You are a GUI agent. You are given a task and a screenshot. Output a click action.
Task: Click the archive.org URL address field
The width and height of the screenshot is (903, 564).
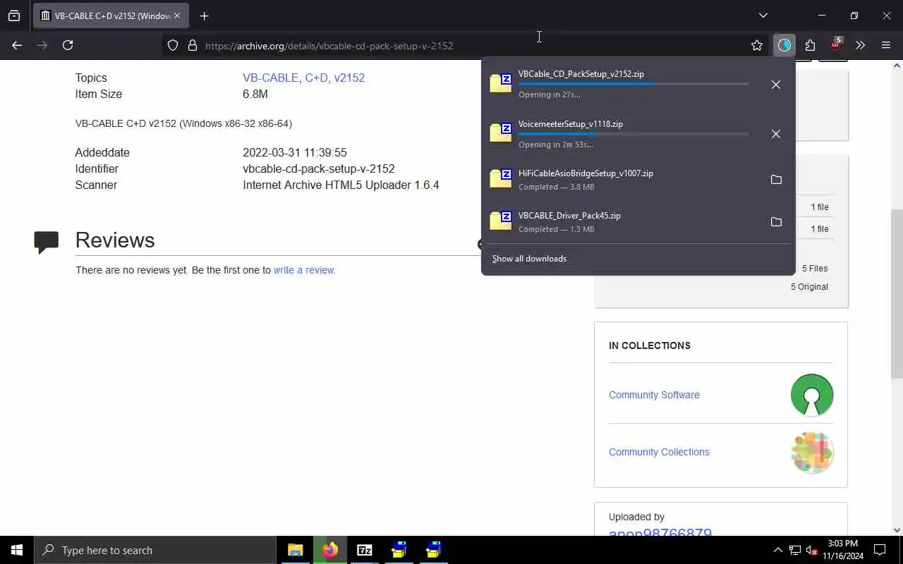click(466, 45)
